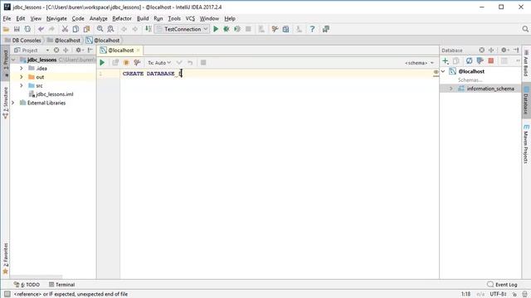Click the Paste clipboard icon
This screenshot has width=531, height=298.
pos(86,29)
